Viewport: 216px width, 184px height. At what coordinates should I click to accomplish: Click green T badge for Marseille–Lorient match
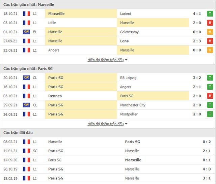210,13
